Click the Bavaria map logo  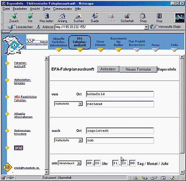[13, 45]
